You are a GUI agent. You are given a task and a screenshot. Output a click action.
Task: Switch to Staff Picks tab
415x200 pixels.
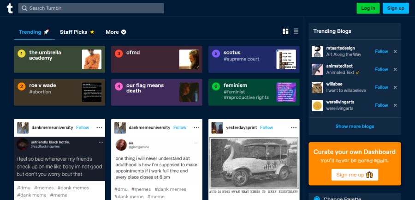tap(77, 32)
